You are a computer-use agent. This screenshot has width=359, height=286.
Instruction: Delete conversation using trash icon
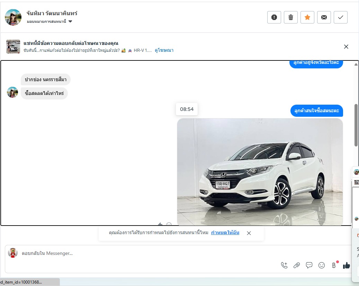[291, 17]
